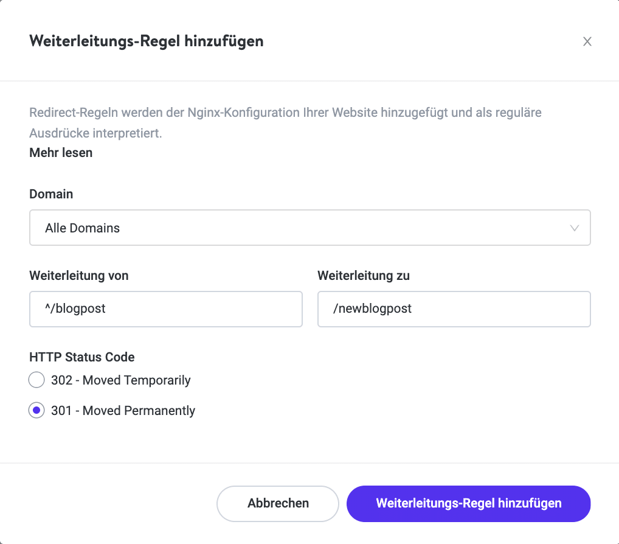
Task: Select the Domain field showing 'Alle Domains'
Action: pyautogui.click(x=310, y=228)
